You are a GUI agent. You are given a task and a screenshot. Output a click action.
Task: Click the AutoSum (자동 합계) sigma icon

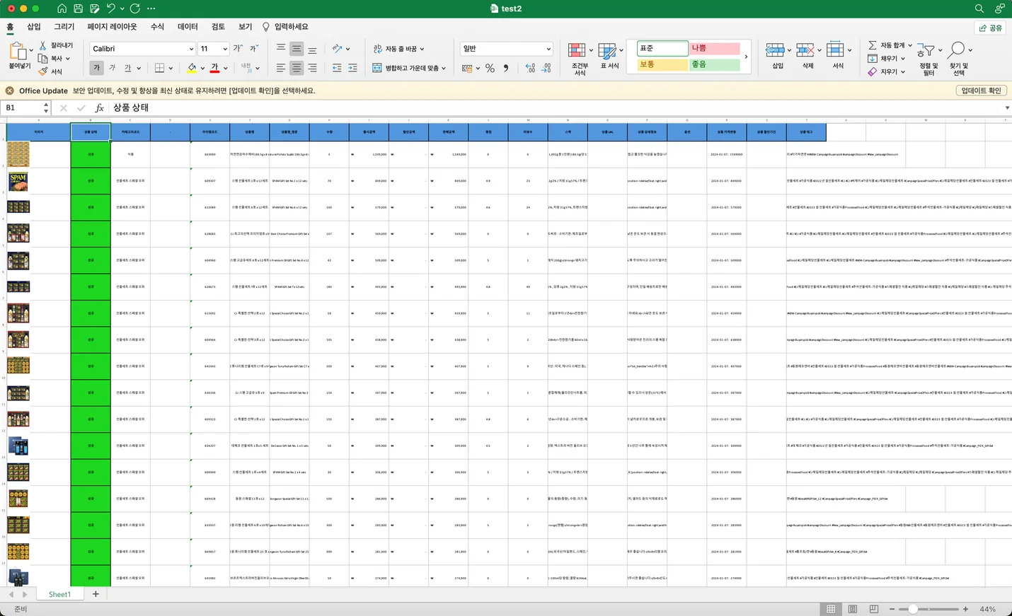(873, 45)
